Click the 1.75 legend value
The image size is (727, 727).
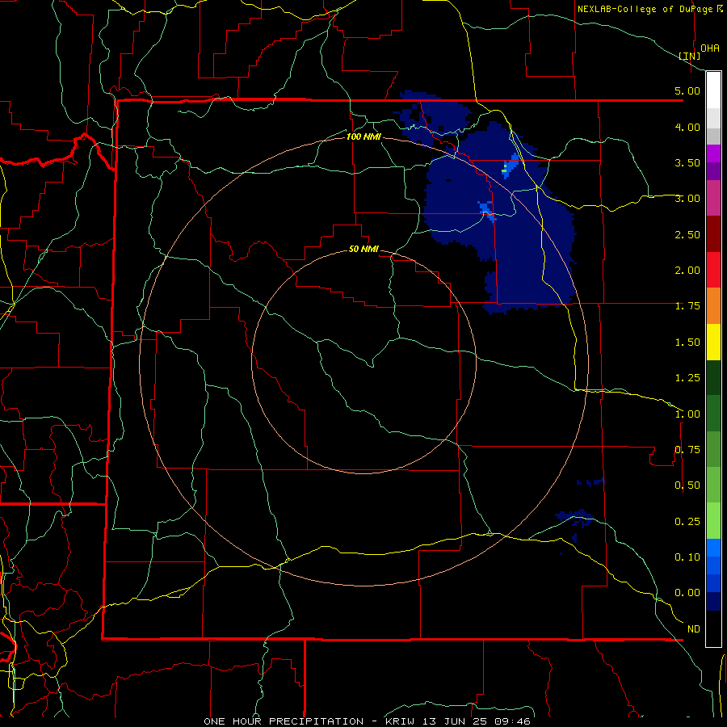click(x=687, y=305)
